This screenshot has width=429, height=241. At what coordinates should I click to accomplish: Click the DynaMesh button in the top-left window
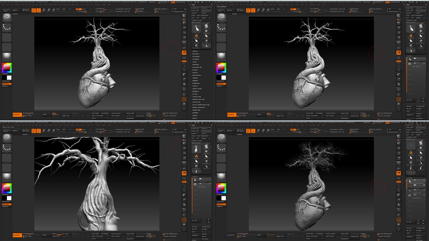coord(17,115)
